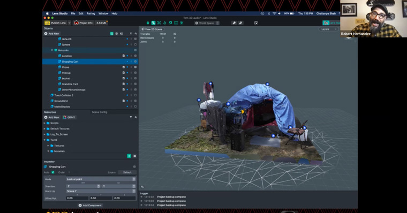Viewport: 407px width, 213px height.
Task: Select the rotate tool in toolbar
Action: point(164,23)
